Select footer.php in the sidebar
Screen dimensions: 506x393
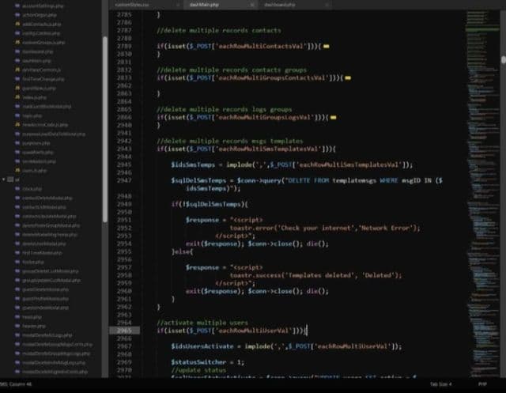click(x=32, y=262)
